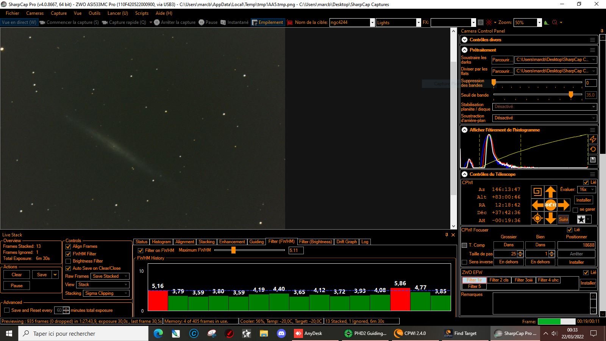606x341 pixels.
Task: Open the Outils menu
Action: click(94, 13)
